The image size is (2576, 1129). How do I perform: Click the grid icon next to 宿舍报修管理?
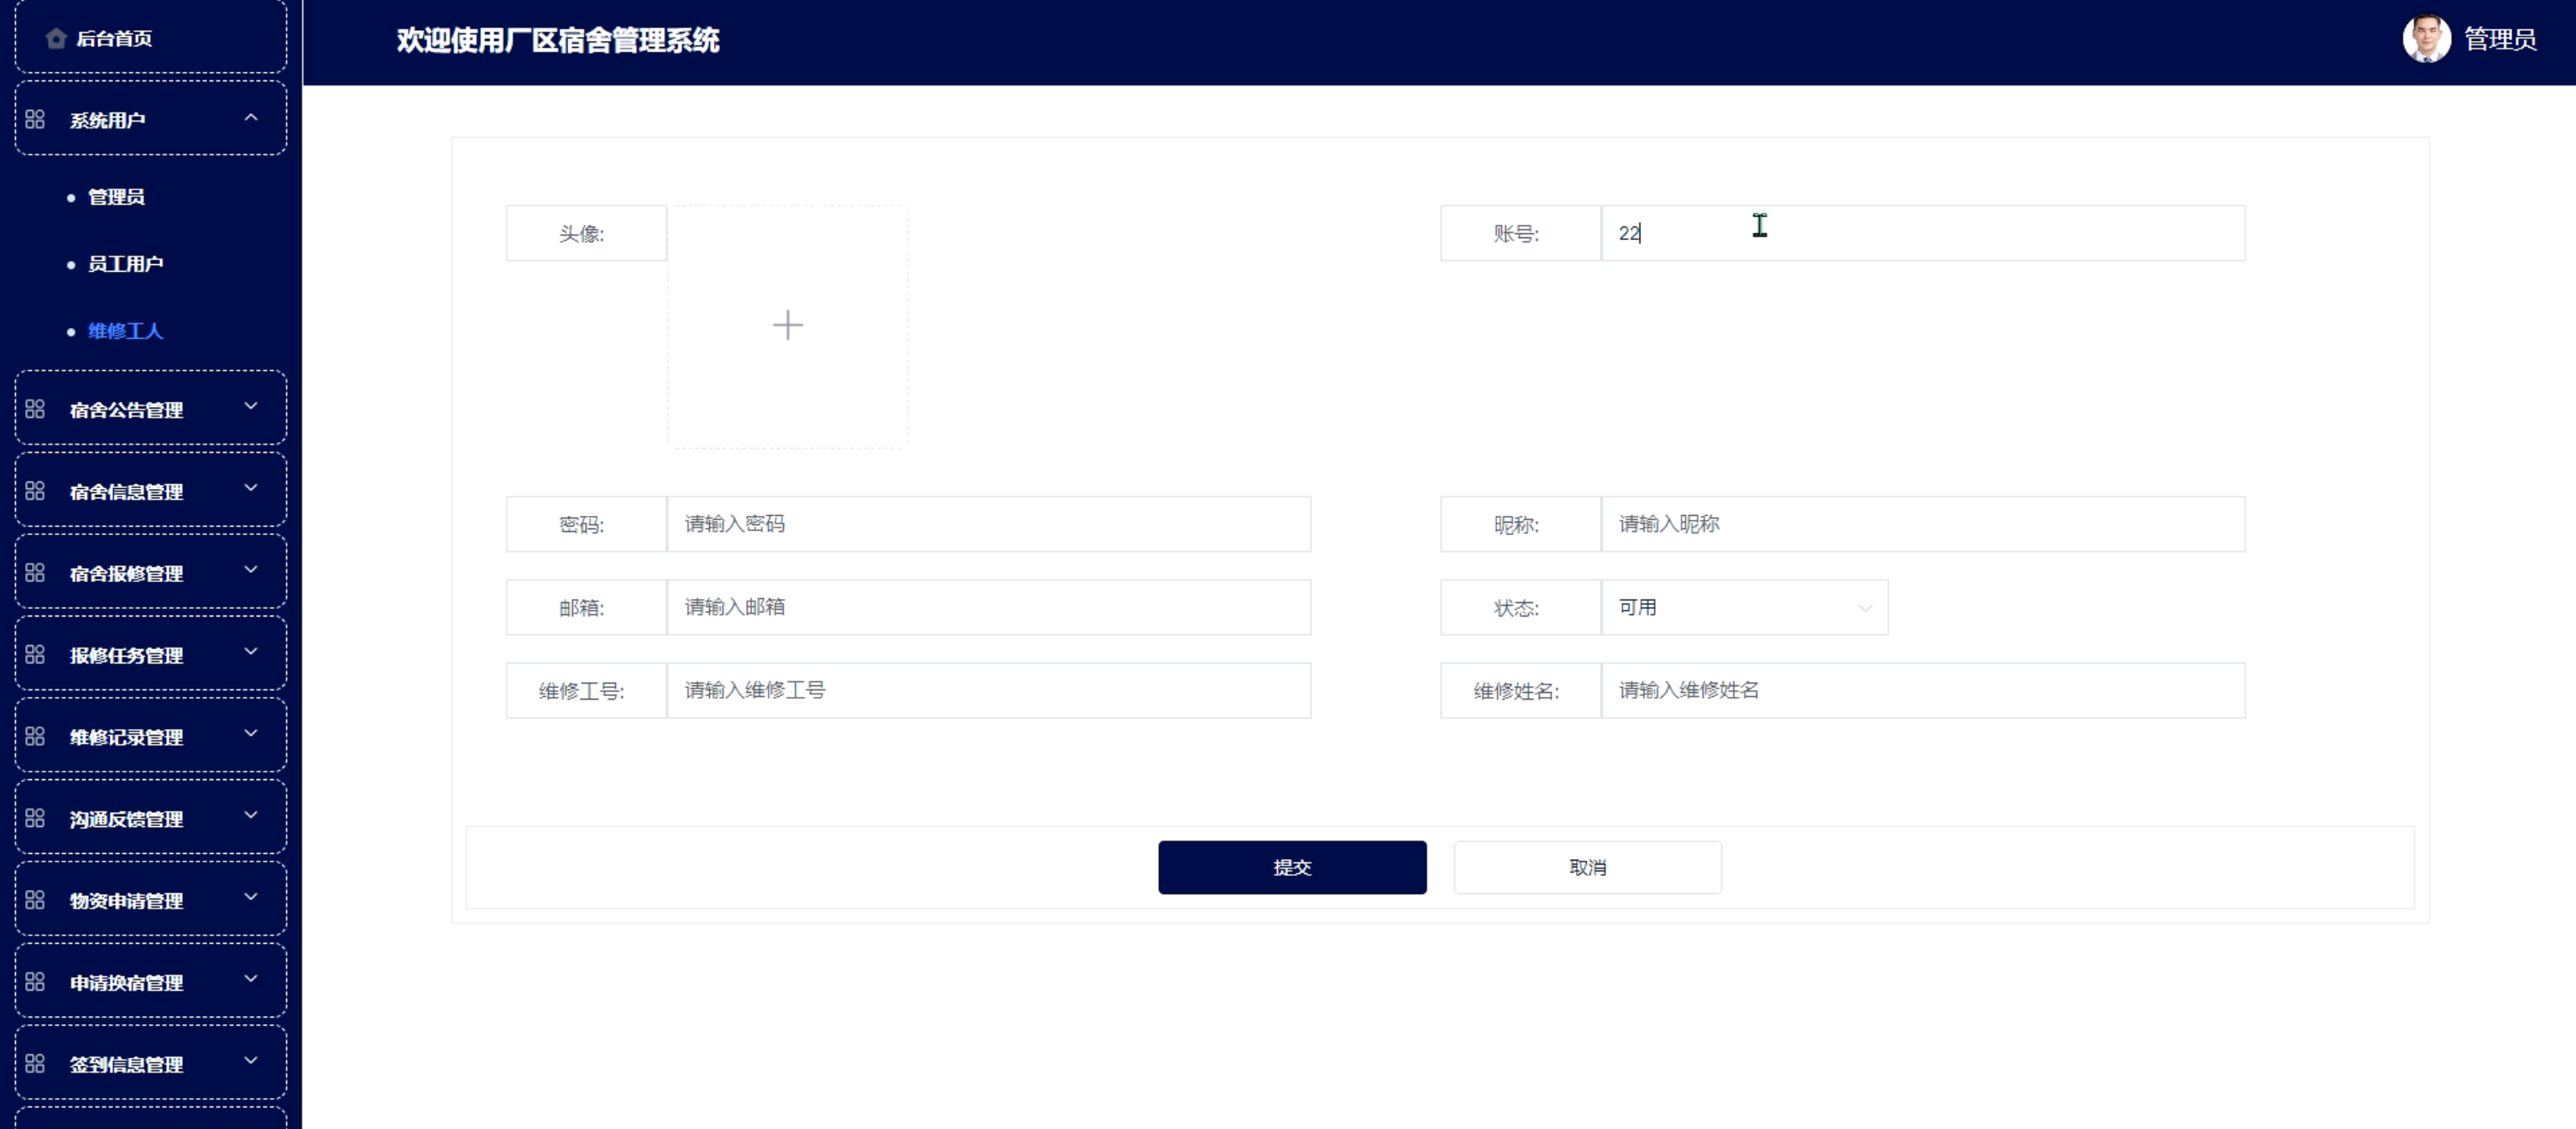pyautogui.click(x=35, y=573)
